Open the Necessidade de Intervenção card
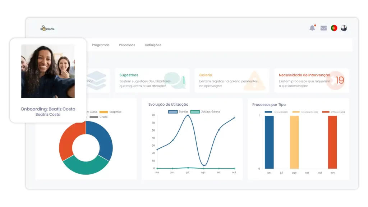Screen dimensions: 368x207 click(x=304, y=75)
